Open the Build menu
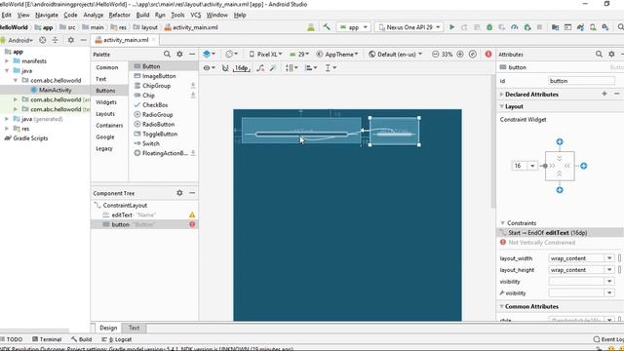624x351 pixels. pos(142,15)
